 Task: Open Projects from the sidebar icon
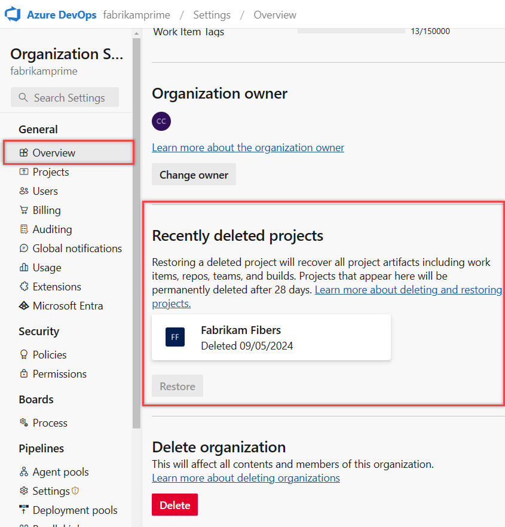pyautogui.click(x=27, y=172)
